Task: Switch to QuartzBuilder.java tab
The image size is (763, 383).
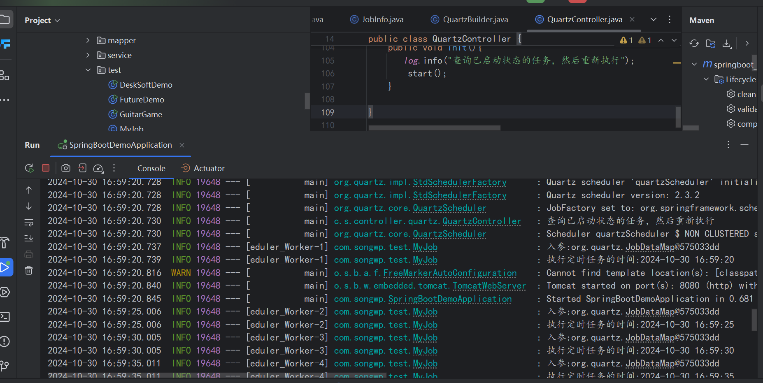Action: 470,19
